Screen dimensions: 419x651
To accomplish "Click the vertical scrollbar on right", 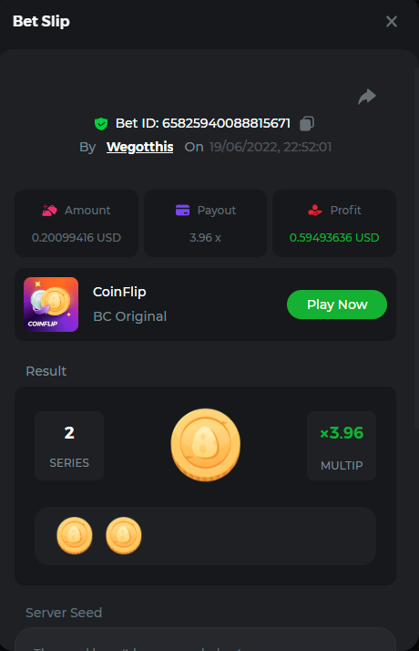I will [416, 248].
